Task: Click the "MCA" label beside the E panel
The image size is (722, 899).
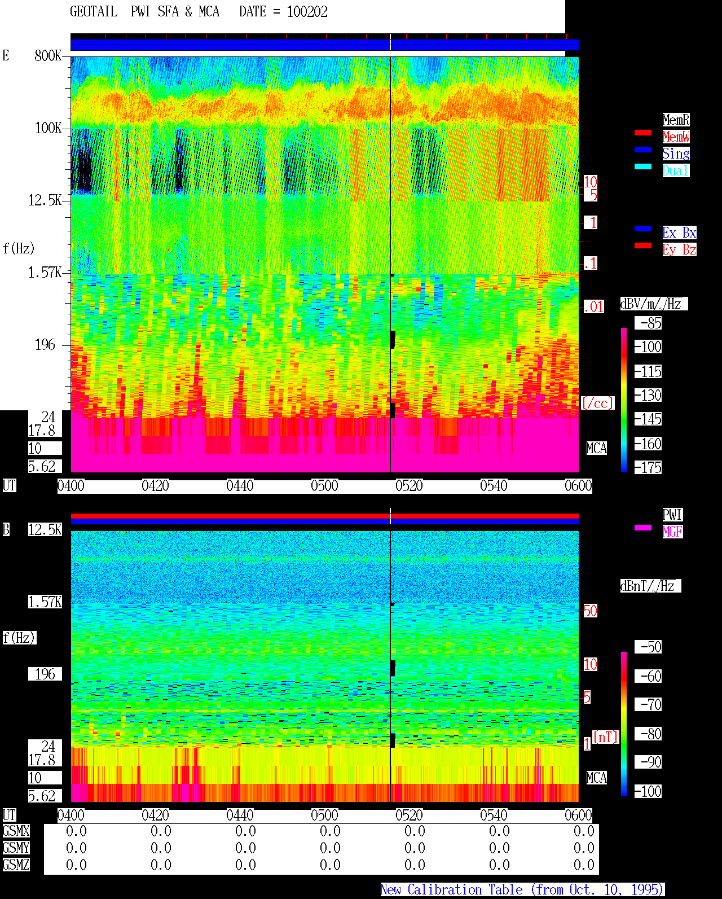Action: tap(597, 448)
